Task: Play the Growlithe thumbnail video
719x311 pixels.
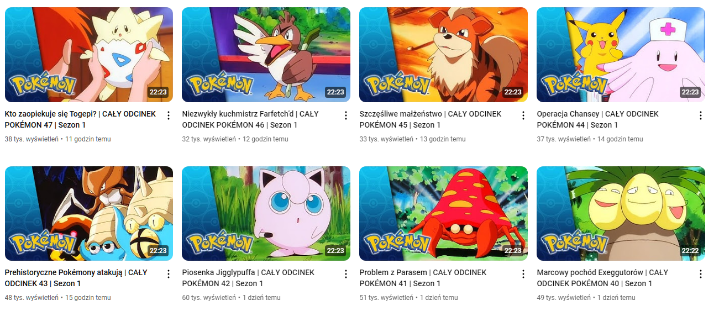Action: coord(443,55)
